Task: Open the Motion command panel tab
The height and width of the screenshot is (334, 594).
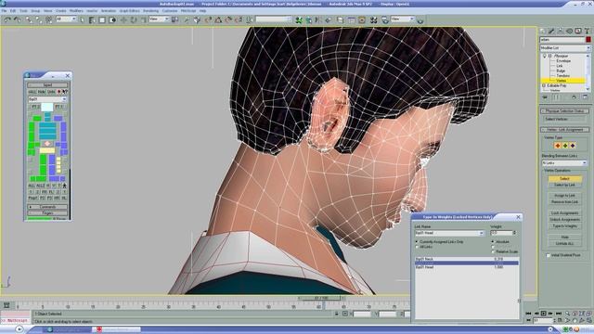Action: coord(569,31)
